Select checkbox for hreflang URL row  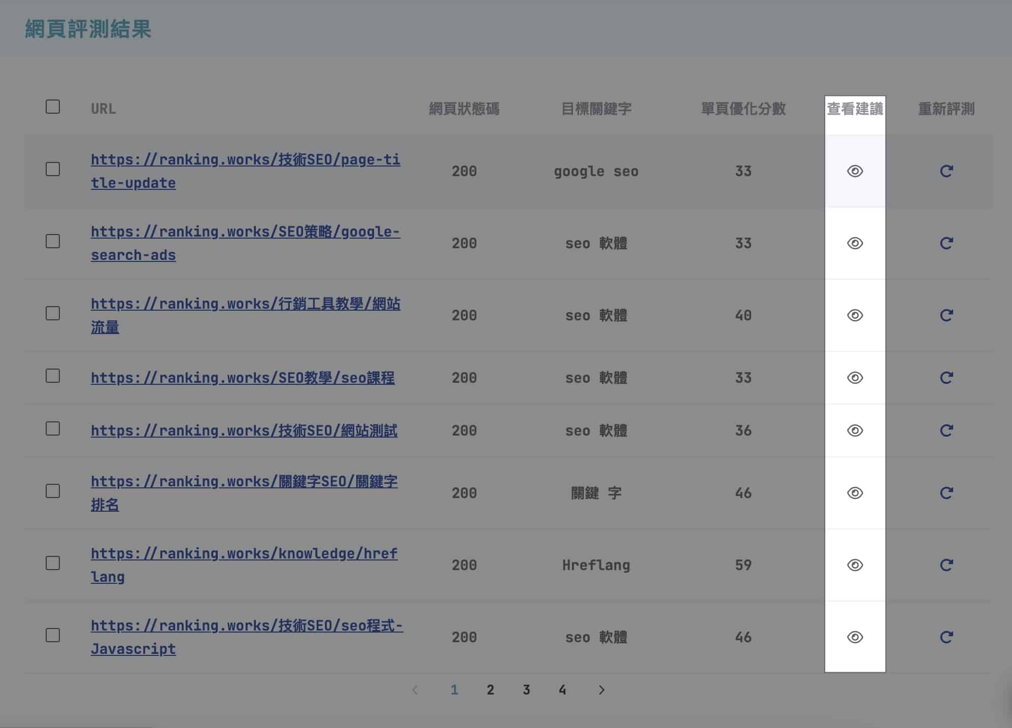tap(53, 563)
